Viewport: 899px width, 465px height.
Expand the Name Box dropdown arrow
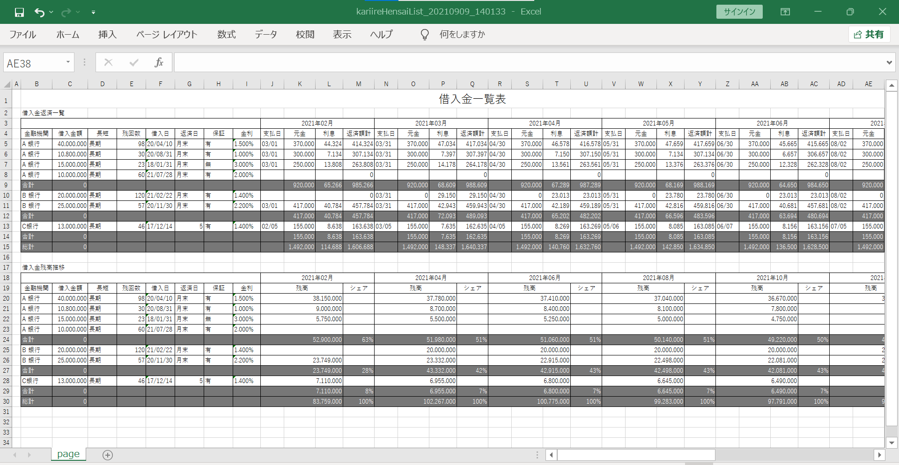point(68,62)
